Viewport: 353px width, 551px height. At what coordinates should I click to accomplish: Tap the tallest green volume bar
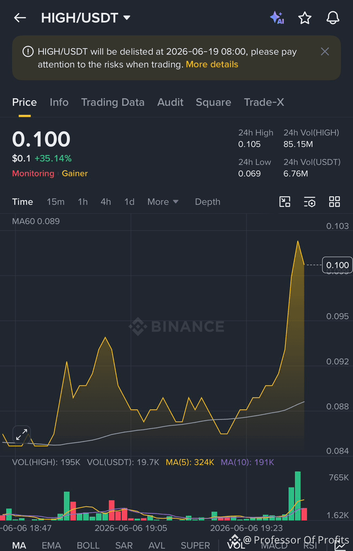click(x=298, y=496)
